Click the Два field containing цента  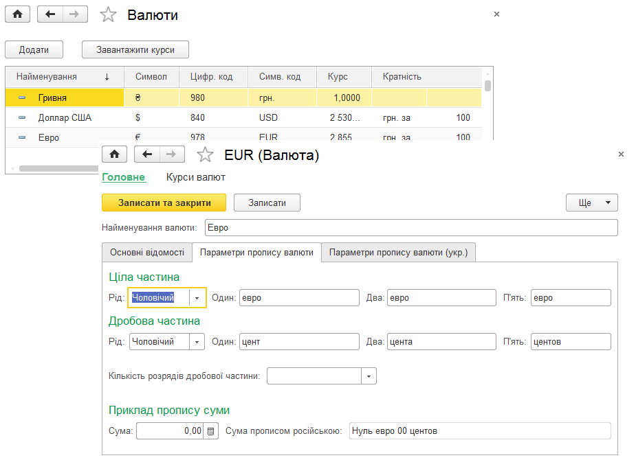point(441,342)
